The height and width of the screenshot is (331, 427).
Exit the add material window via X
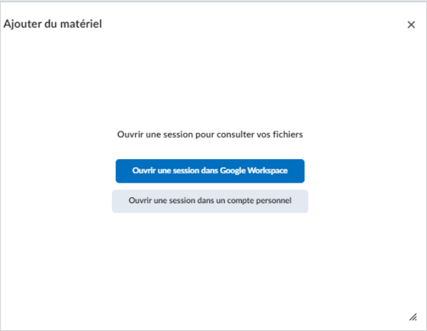point(411,24)
